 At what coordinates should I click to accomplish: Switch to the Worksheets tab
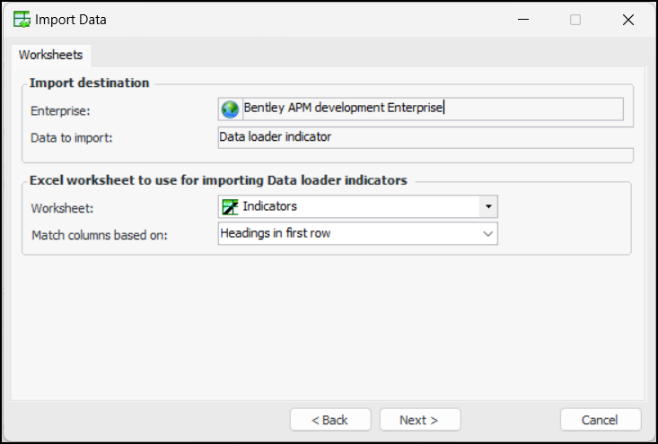coord(50,55)
